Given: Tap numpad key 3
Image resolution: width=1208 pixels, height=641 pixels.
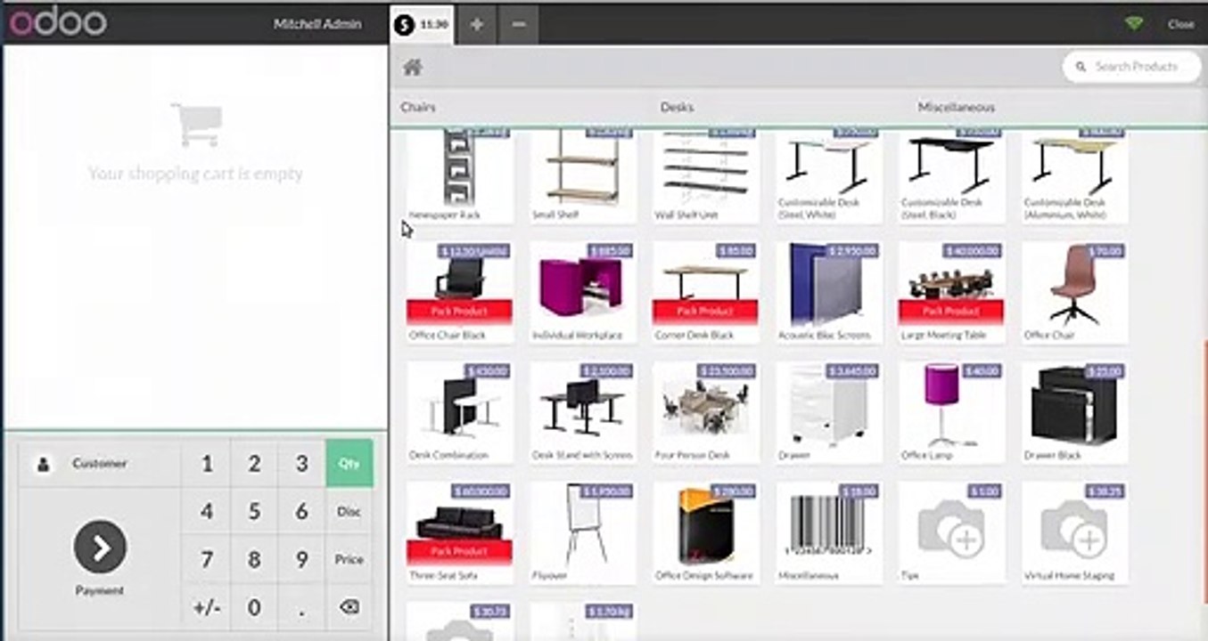Looking at the screenshot, I should click(301, 464).
